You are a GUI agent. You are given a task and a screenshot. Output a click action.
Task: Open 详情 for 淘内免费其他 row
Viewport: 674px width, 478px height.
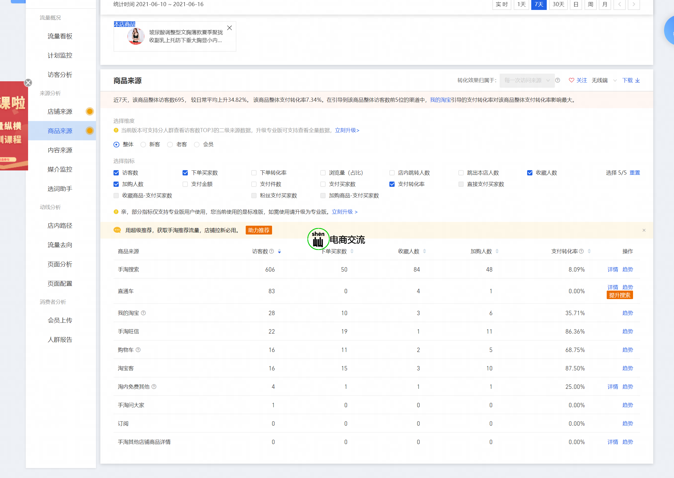(x=613, y=386)
